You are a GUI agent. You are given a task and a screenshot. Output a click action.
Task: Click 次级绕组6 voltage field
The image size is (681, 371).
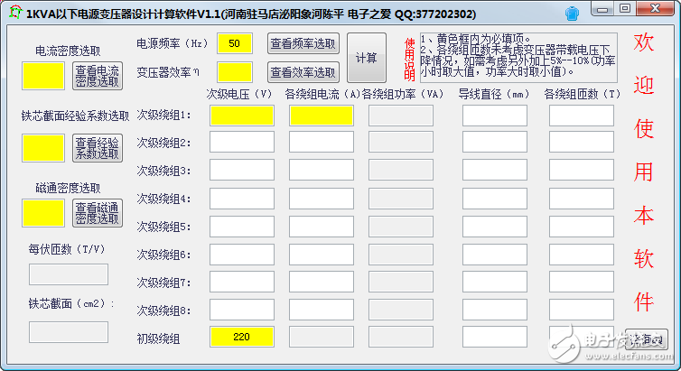coord(242,255)
